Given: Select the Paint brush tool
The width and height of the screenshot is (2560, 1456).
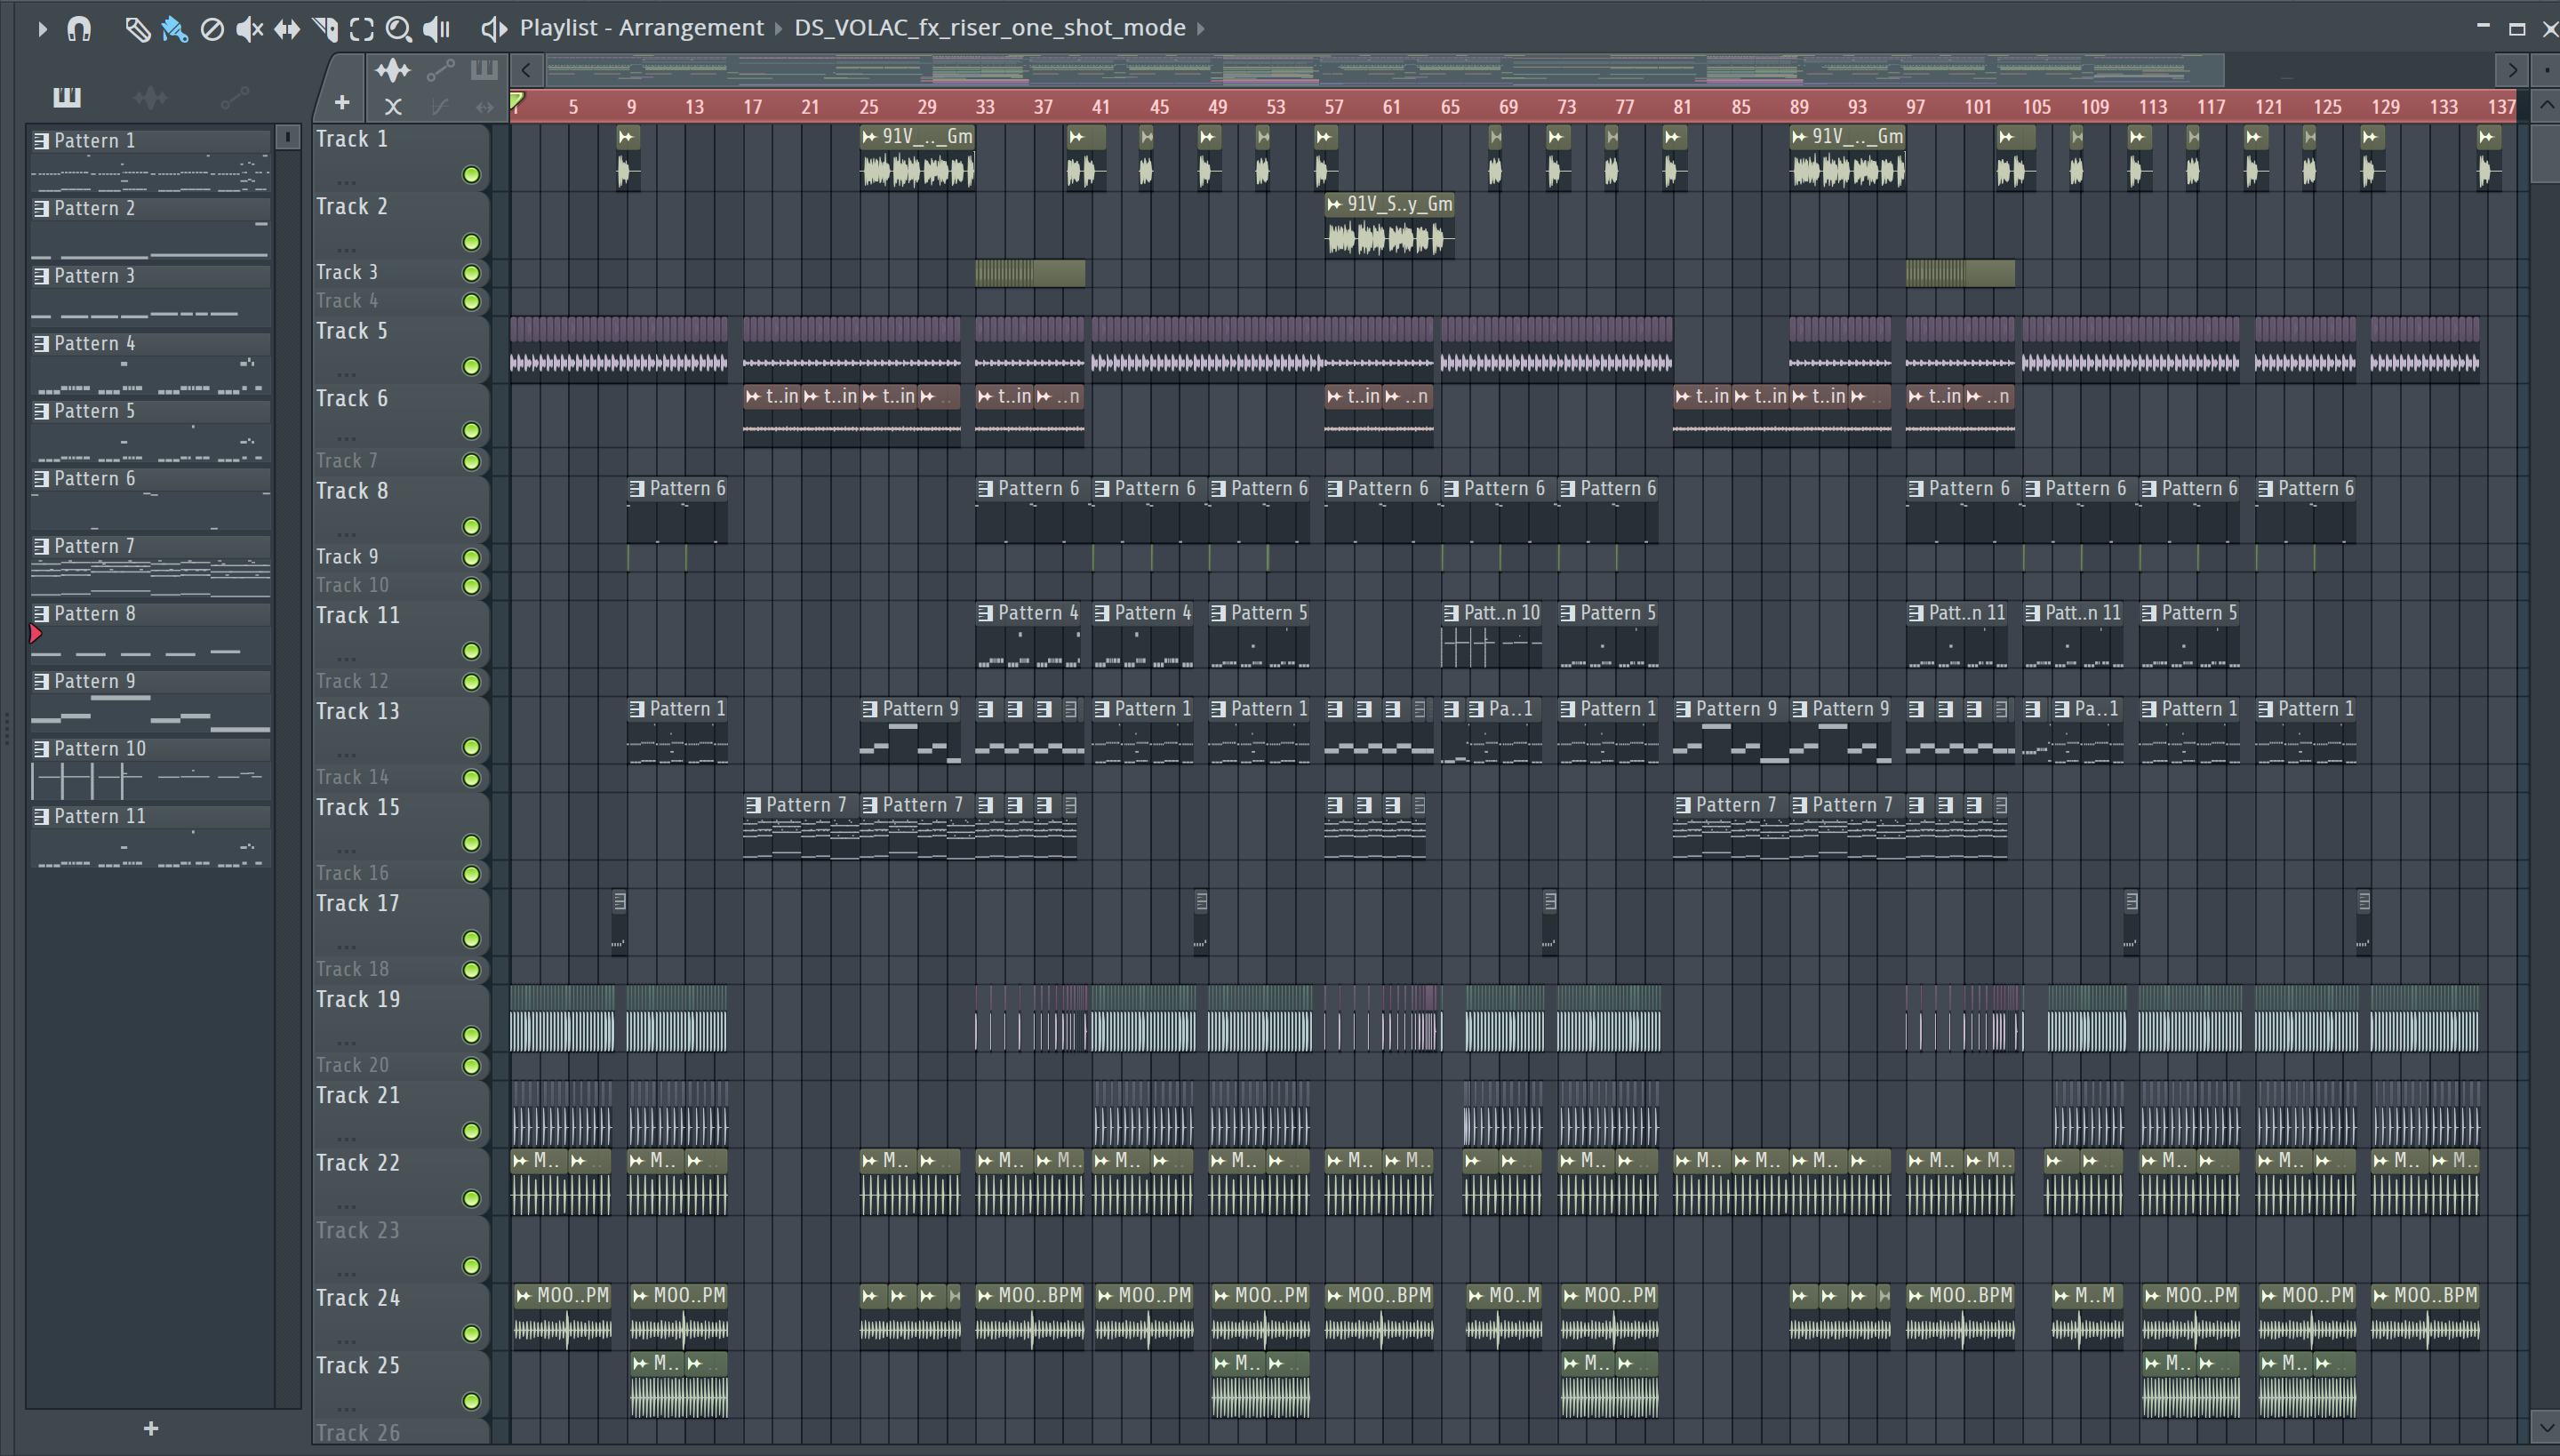Looking at the screenshot, I should pos(174,29).
